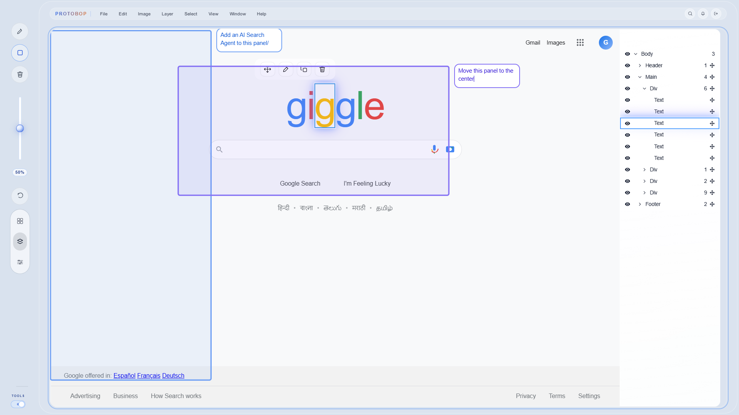Click the duplicate icon in selection toolbar
739x415 pixels.
coord(304,70)
